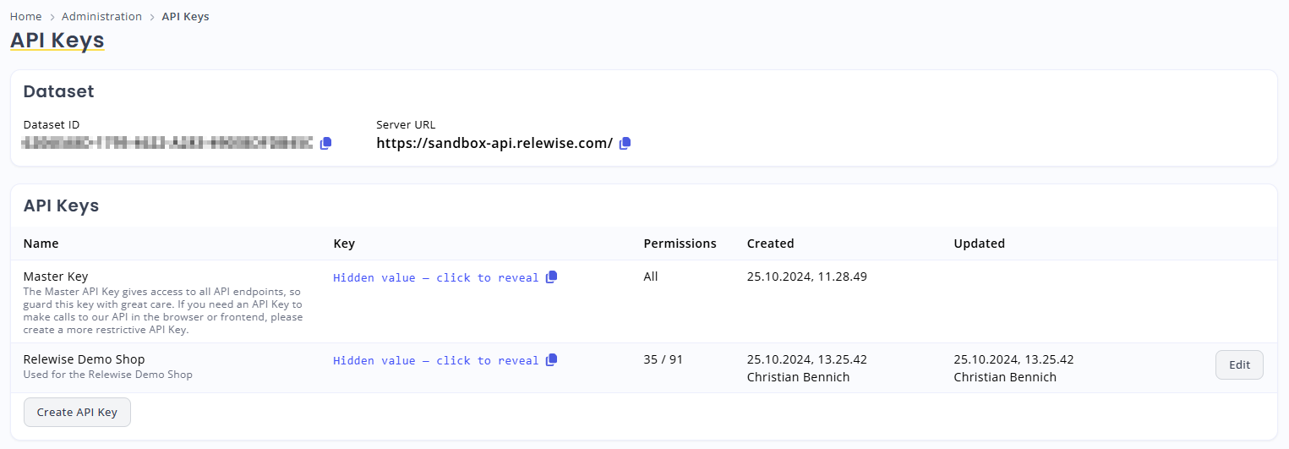Click 'Used for the Relewise Demo Shop' description
The image size is (1289, 449).
coord(108,375)
